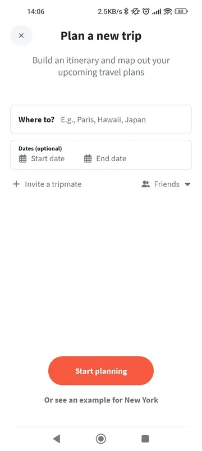Tap the plus icon beside Invite a tripmate
202x451 pixels.
(16, 184)
